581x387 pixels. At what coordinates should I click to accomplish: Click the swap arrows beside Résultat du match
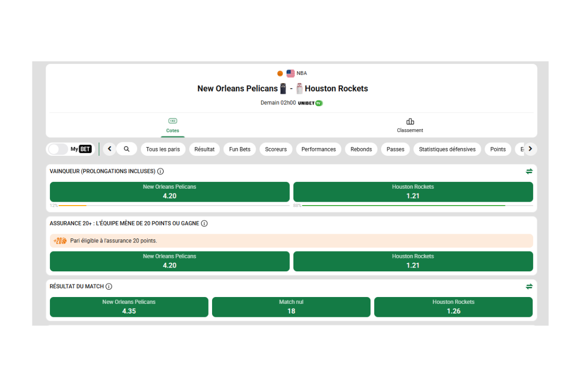pyautogui.click(x=529, y=286)
